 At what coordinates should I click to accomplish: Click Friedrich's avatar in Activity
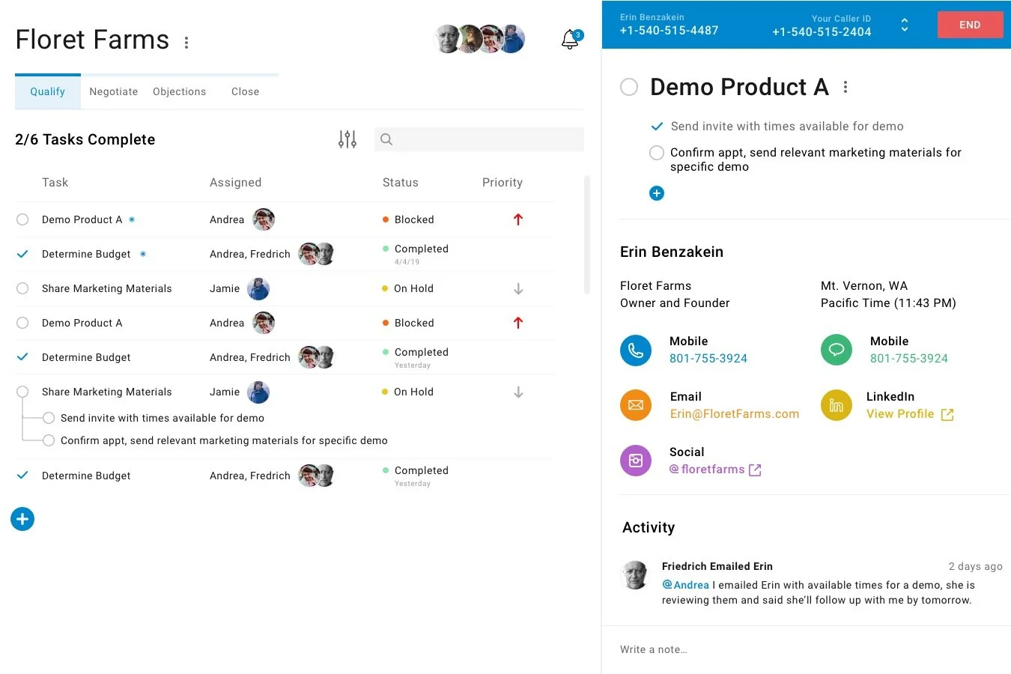tap(635, 575)
